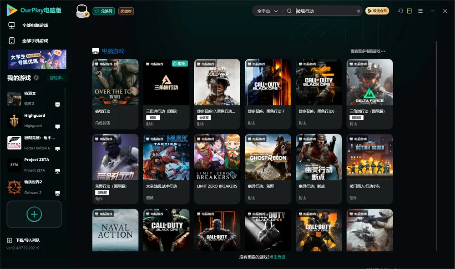
Task: Expand 搜索更多电脑游戏 results
Action: pyautogui.click(x=368, y=51)
